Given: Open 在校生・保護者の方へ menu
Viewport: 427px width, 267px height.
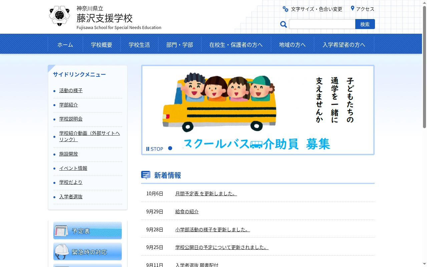Looking at the screenshot, I should [236, 45].
